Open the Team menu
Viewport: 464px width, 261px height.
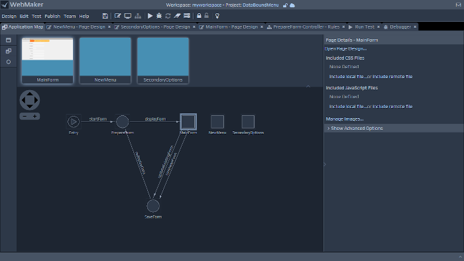point(70,17)
